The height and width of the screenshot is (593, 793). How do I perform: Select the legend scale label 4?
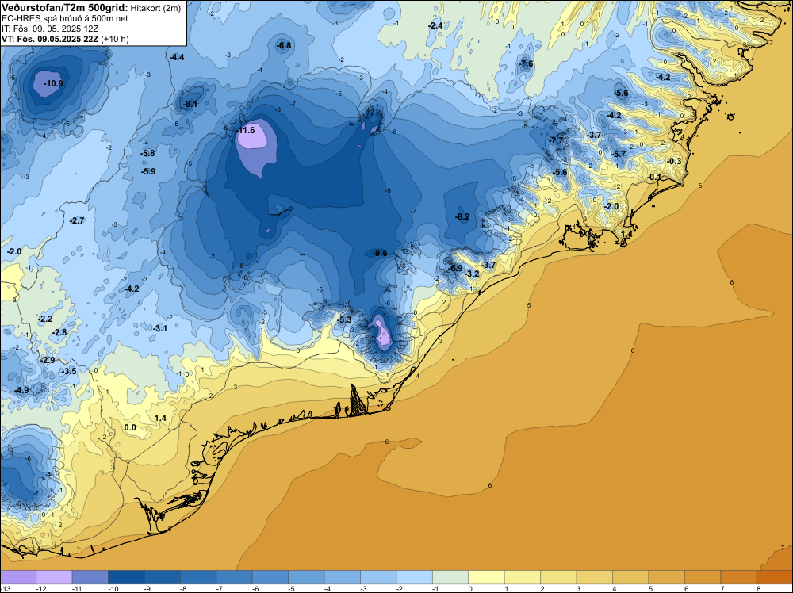tap(615, 588)
